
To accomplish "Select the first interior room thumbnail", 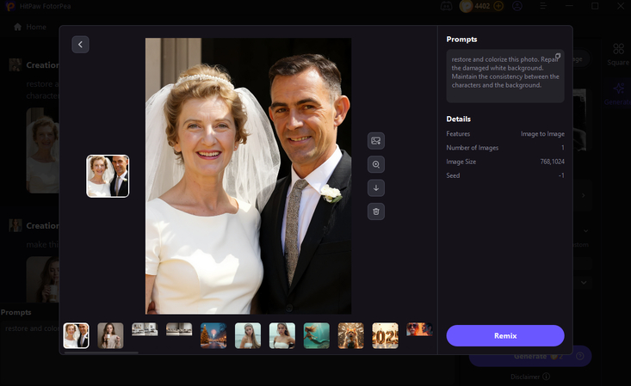I will click(145, 329).
